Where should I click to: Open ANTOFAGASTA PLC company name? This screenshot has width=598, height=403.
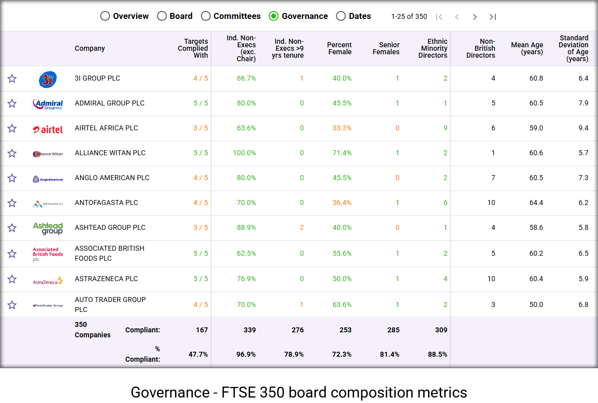point(107,202)
